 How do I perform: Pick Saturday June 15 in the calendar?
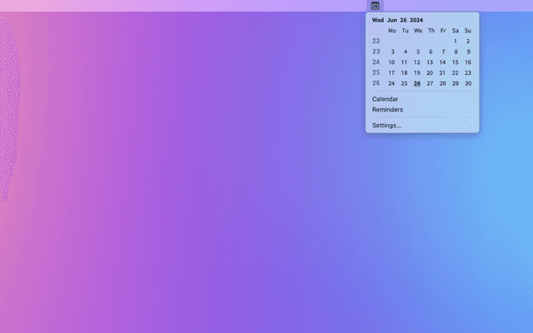(456, 62)
